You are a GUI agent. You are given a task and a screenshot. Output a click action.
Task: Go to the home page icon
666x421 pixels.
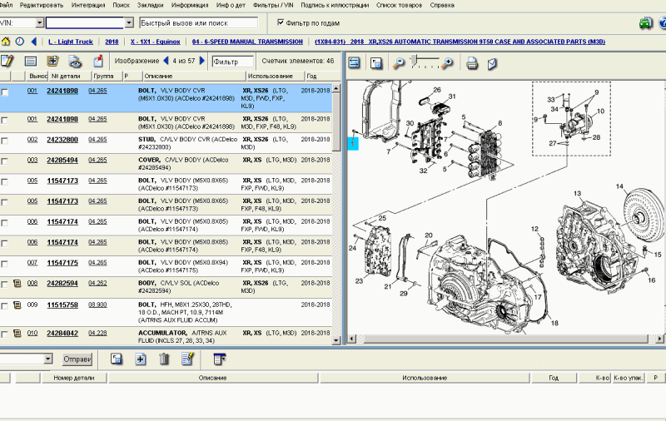6,42
